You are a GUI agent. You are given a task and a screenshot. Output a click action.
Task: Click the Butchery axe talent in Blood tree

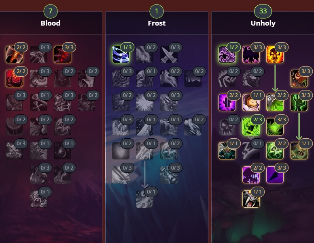click(x=15, y=55)
